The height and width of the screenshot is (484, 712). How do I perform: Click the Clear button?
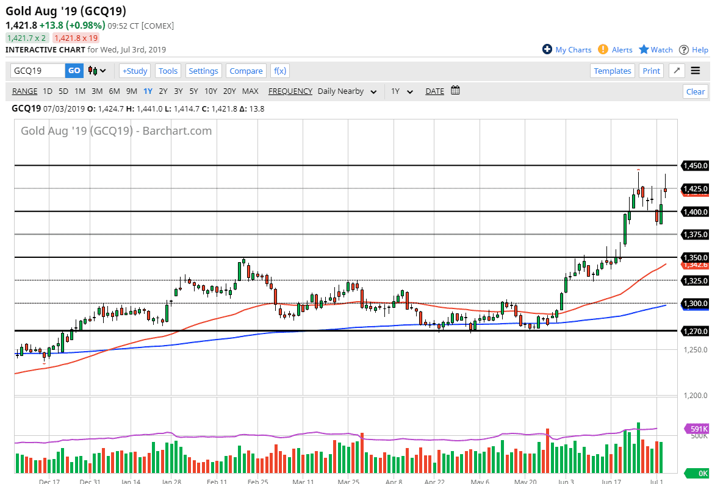coord(695,91)
